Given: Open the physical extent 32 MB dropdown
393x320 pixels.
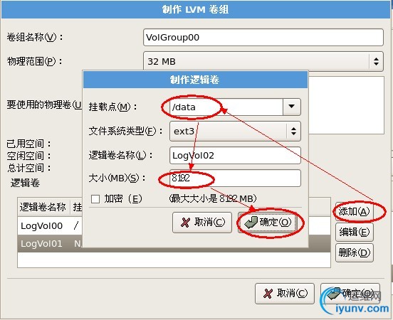Looking at the screenshot, I should (x=263, y=61).
